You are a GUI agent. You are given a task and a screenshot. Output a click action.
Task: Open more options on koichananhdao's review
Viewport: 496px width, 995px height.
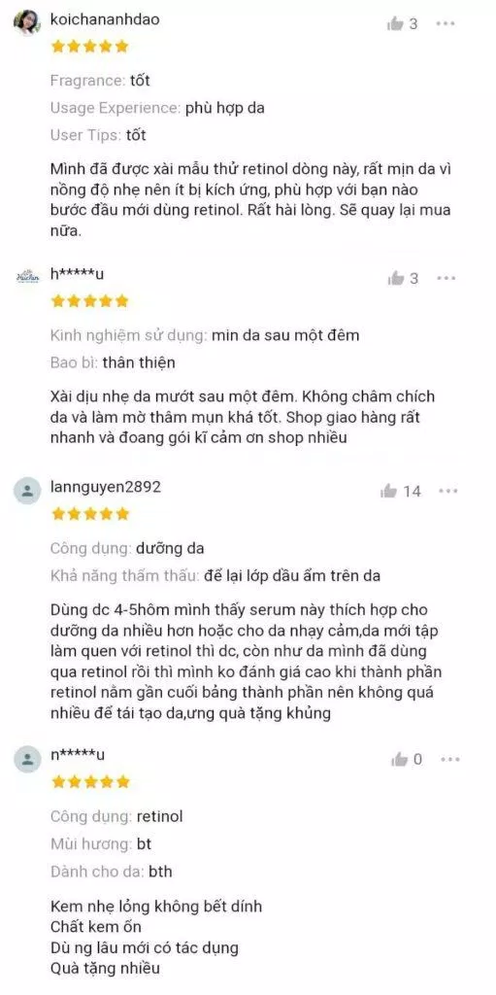click(446, 24)
